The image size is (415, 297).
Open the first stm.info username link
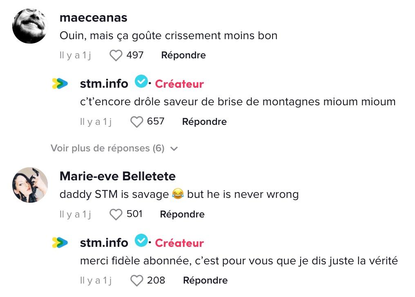[x=104, y=84]
